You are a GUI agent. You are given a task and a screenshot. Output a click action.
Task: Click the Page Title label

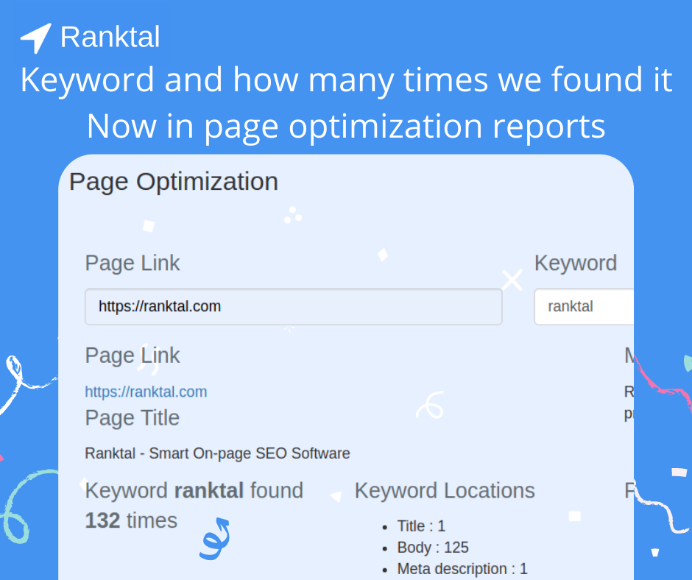point(132,418)
